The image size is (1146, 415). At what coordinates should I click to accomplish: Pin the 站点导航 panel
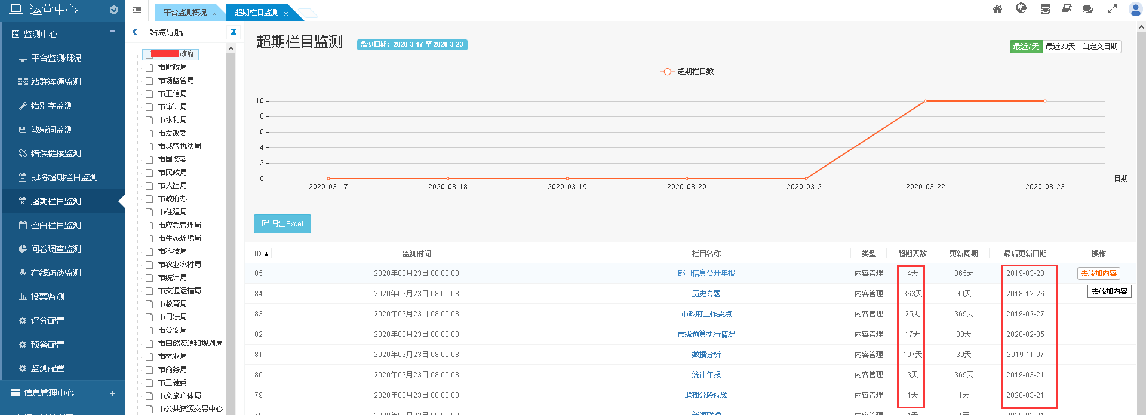pos(233,32)
